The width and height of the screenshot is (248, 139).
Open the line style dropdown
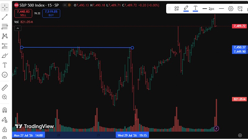click(221, 9)
